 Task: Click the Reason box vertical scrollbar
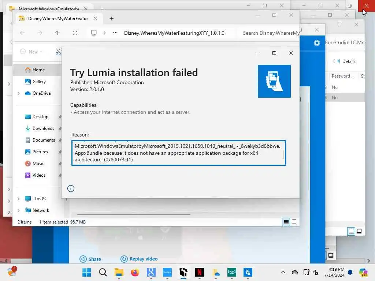click(283, 154)
